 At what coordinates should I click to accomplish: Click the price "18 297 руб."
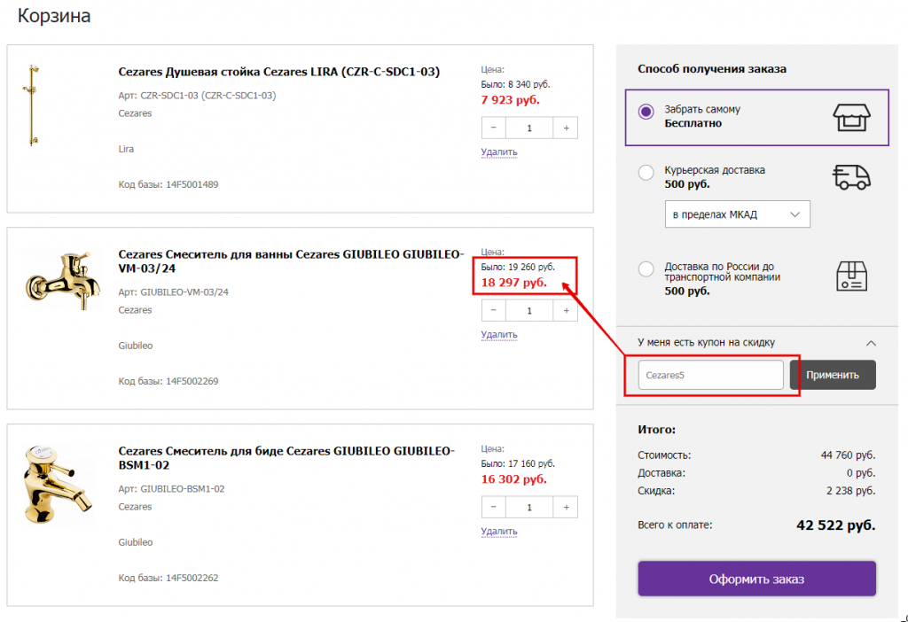[513, 283]
